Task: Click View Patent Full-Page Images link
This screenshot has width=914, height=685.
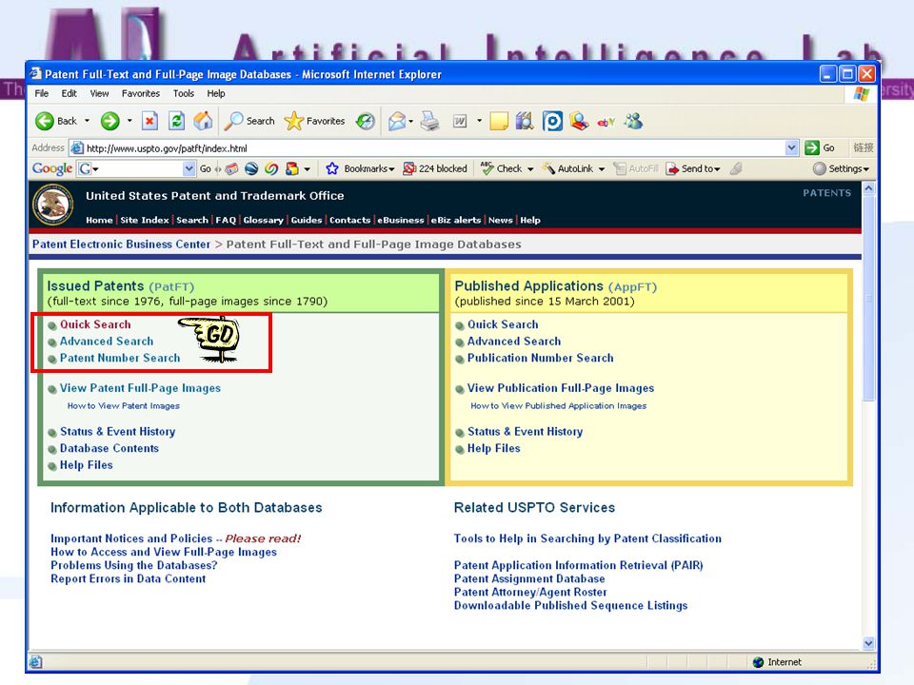Action: (x=140, y=388)
